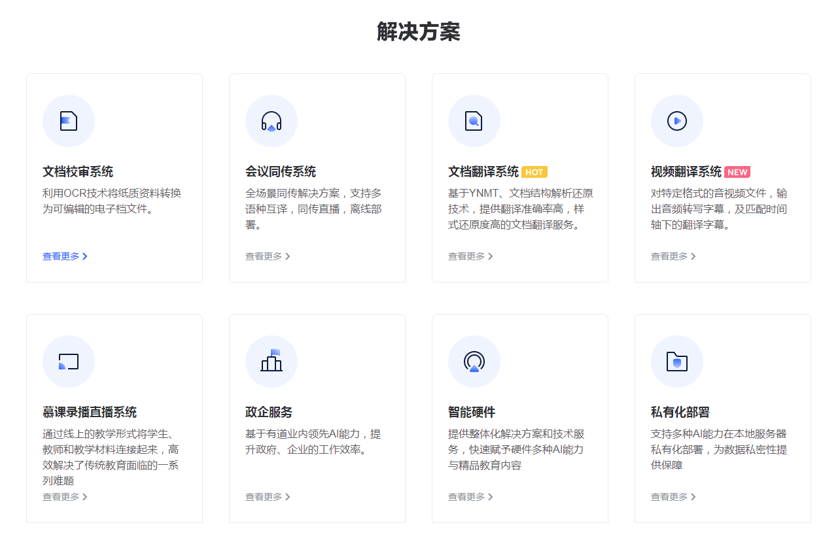
Task: Click the 文档校审系统 title
Action: pos(78,172)
